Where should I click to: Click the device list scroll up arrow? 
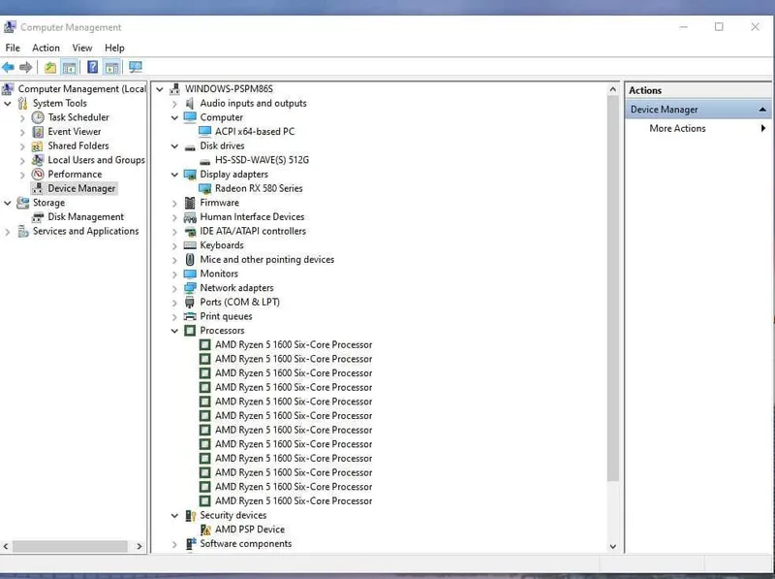coord(613,89)
